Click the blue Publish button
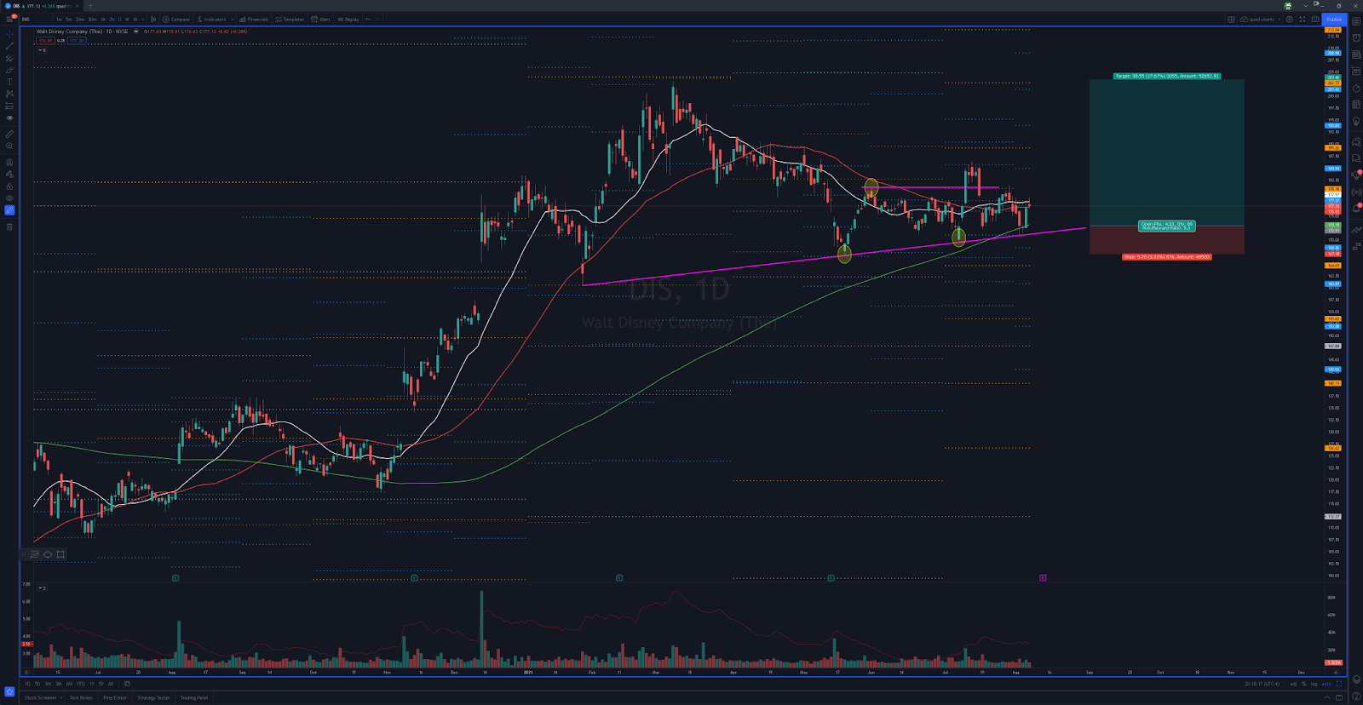The height and width of the screenshot is (705, 1363). tap(1334, 19)
